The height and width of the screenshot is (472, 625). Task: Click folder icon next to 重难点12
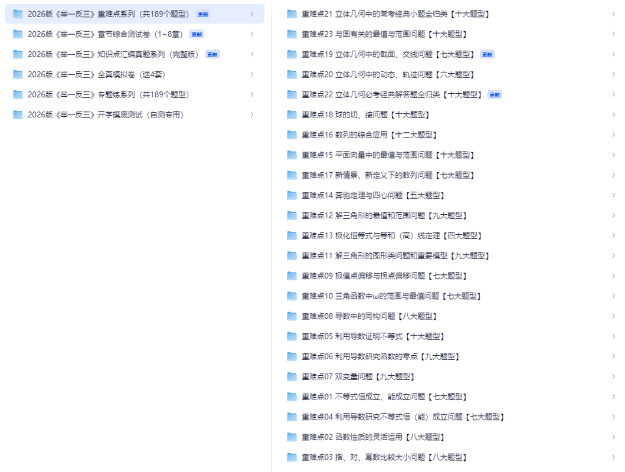pyautogui.click(x=292, y=215)
